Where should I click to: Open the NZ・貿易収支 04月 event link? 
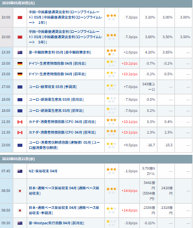[43, 171]
